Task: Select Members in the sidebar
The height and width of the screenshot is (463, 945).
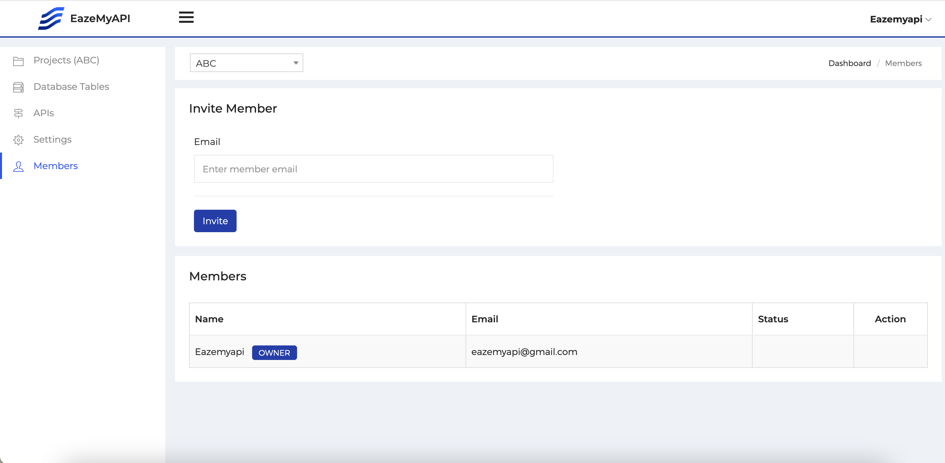Action: (x=56, y=166)
